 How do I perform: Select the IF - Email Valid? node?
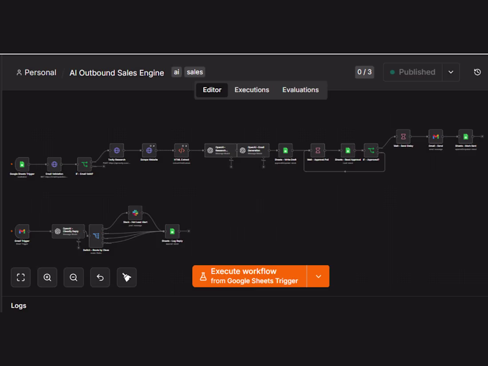[x=84, y=164]
